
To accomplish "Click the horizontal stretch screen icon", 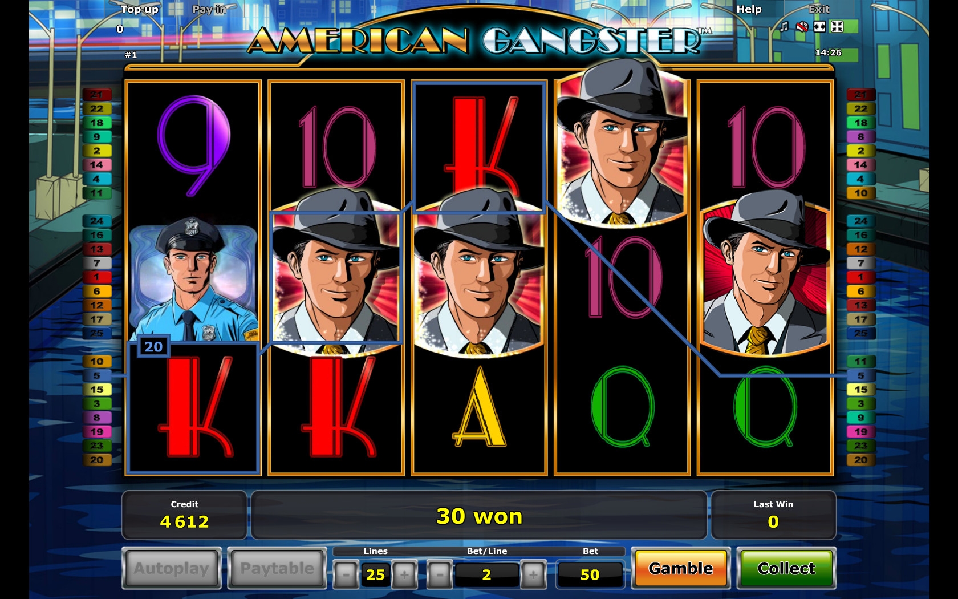I will click(x=820, y=27).
